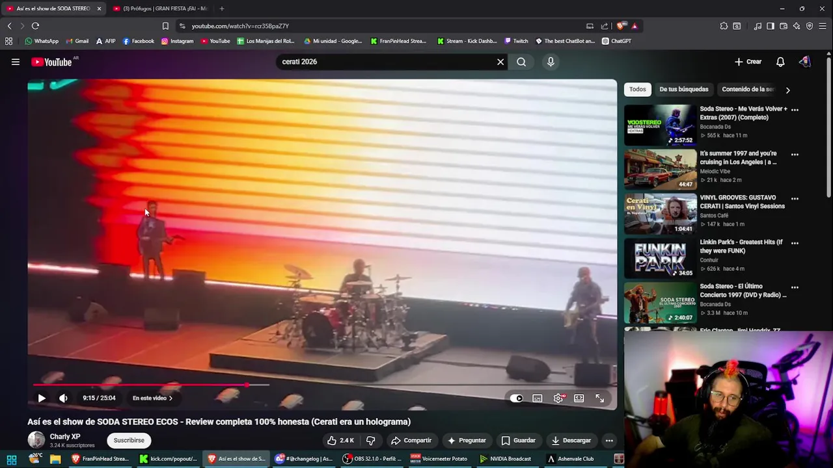Click Compartir to share video
This screenshot has height=468, width=833.
click(411, 440)
